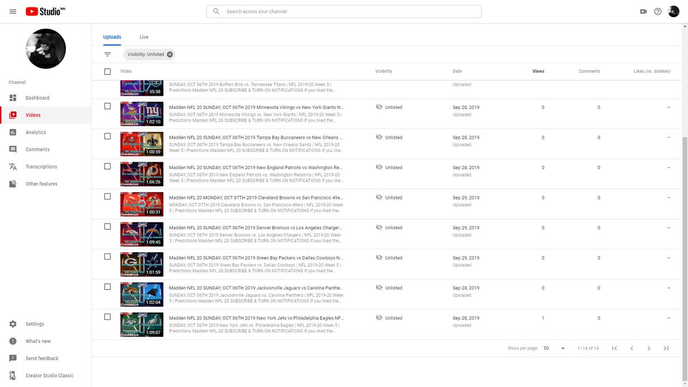
Task: Switch to the Uploads tab
Action: pos(112,37)
